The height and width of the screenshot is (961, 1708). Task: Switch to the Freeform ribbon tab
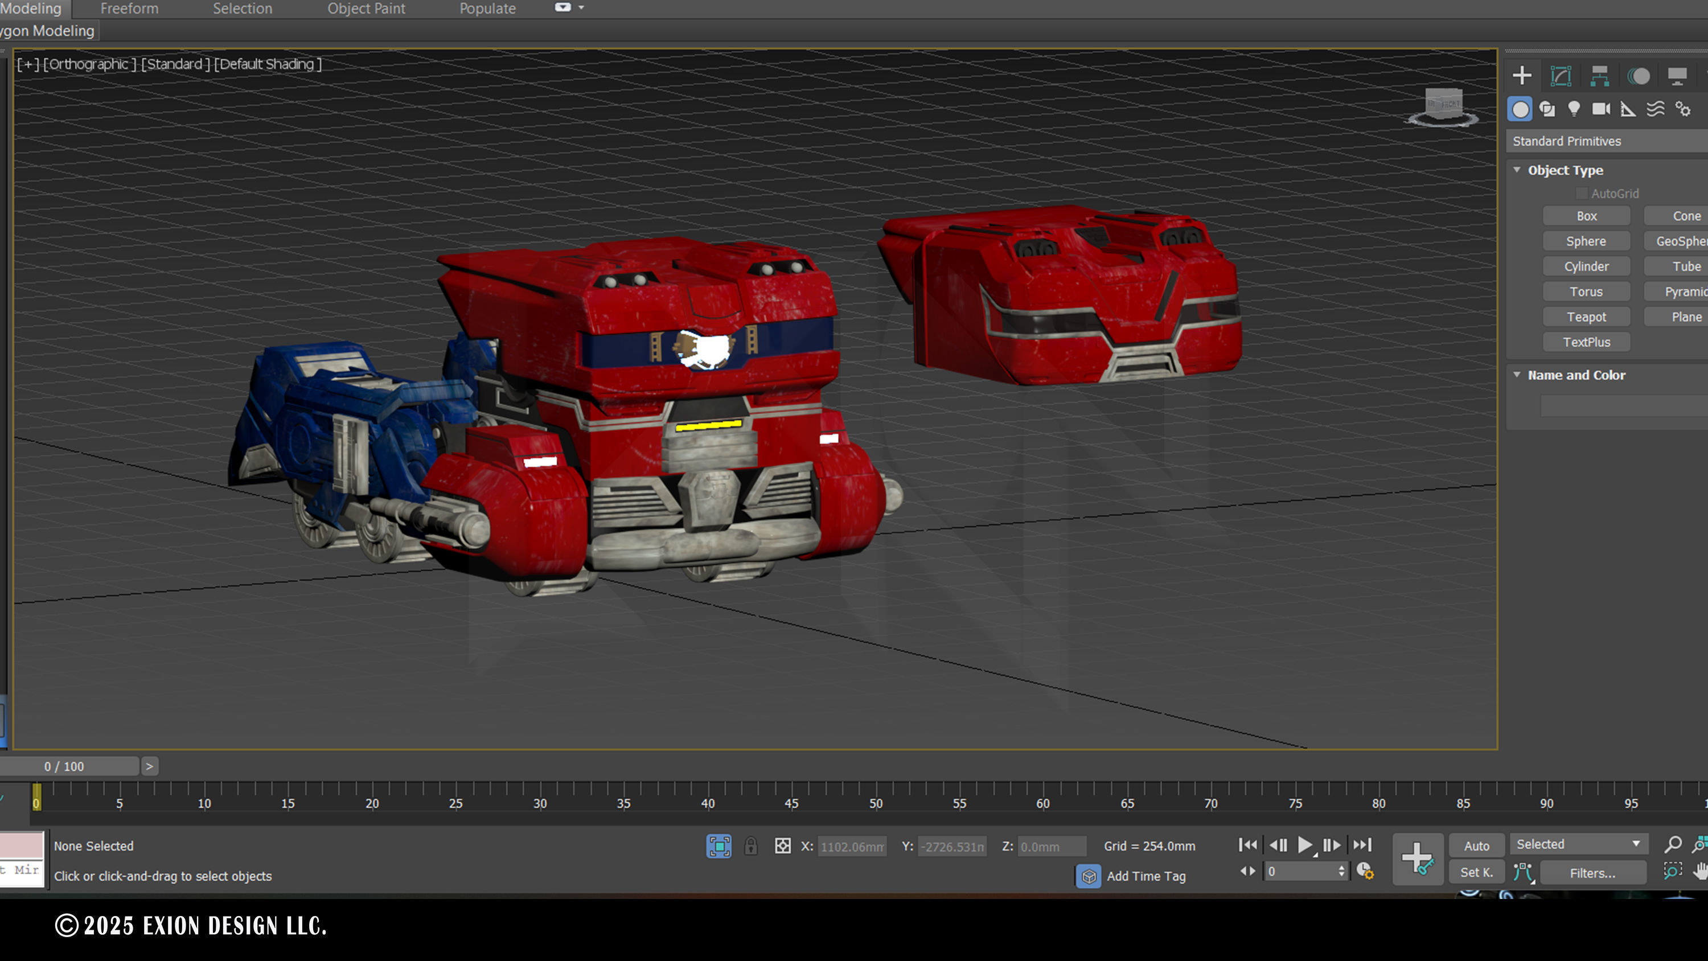pos(129,9)
